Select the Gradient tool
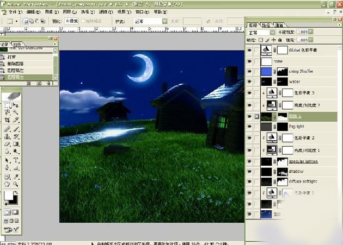This screenshot has height=245, width=343. 16,144
